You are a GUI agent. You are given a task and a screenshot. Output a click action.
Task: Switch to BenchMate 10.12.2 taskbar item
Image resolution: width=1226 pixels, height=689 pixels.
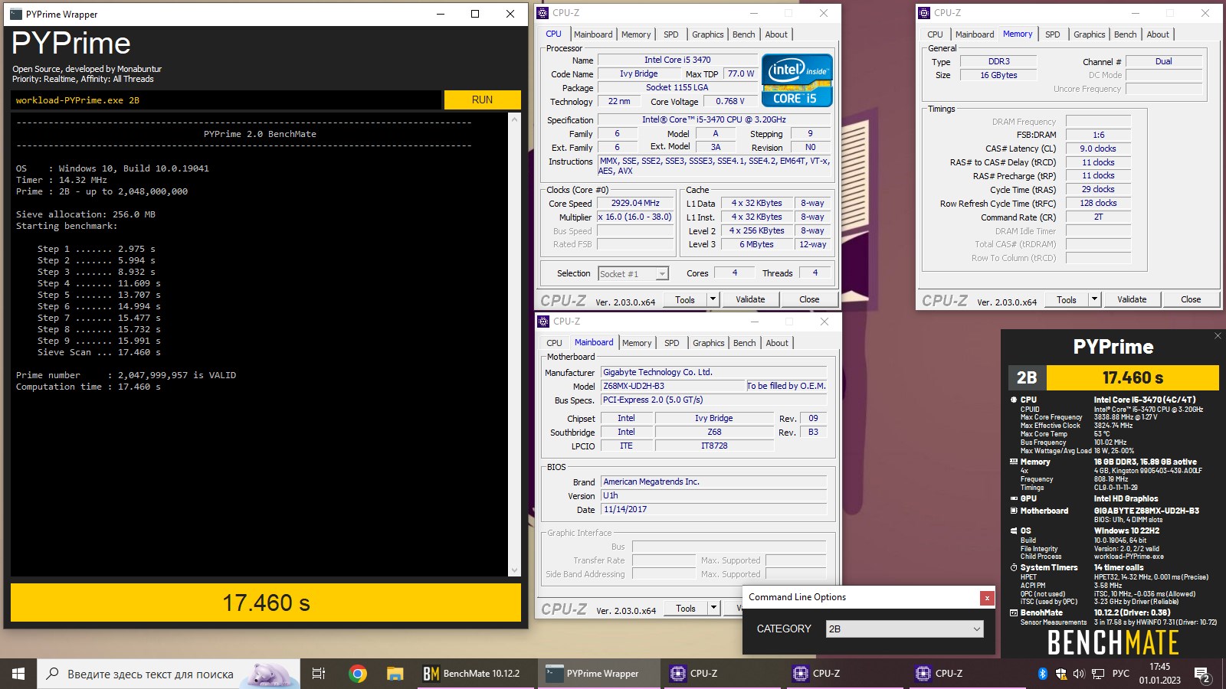477,674
